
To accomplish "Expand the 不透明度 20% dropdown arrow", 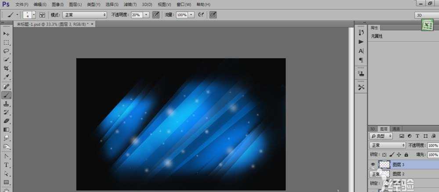I will tap(146, 14).
